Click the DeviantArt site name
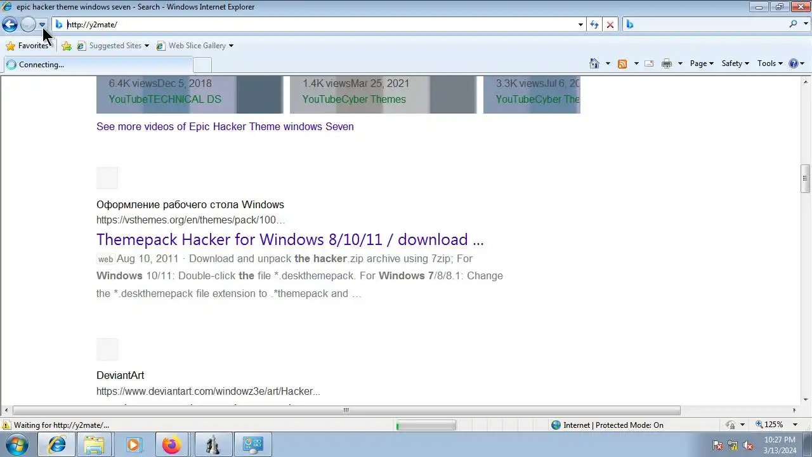812x457 pixels. [x=120, y=375]
